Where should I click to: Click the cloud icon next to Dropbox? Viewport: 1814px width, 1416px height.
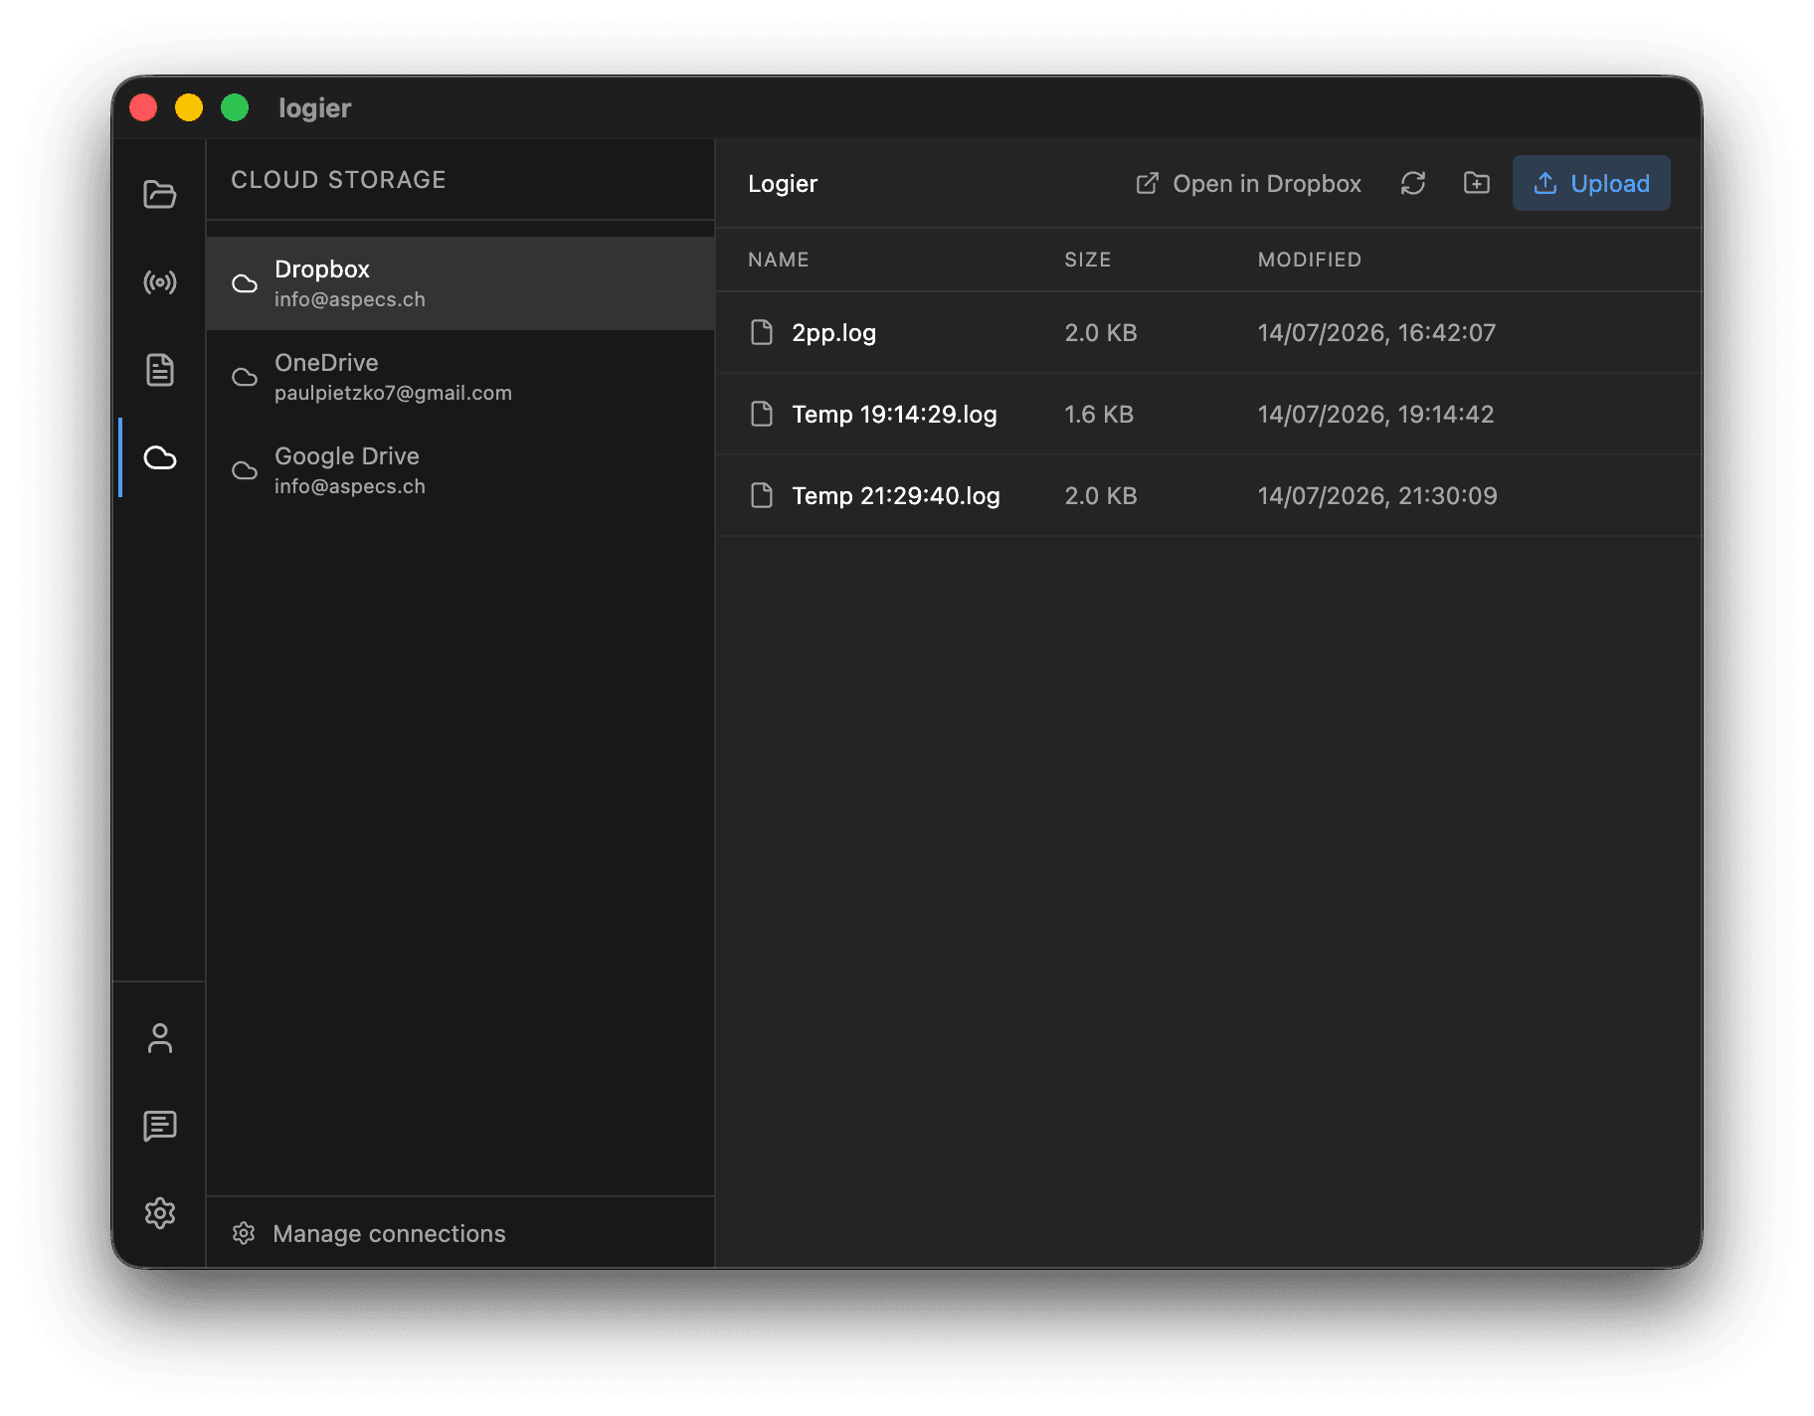point(245,284)
